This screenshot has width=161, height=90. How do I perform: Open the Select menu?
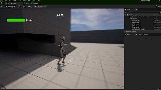(x=29, y=0)
